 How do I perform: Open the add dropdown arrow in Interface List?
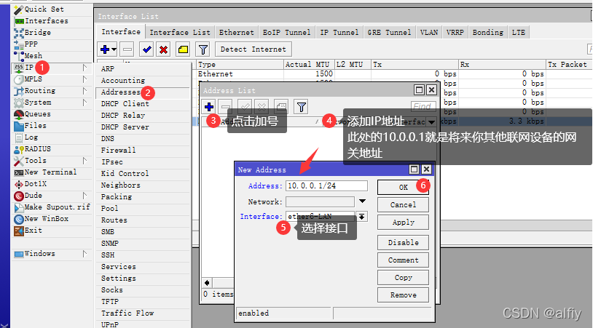click(114, 49)
